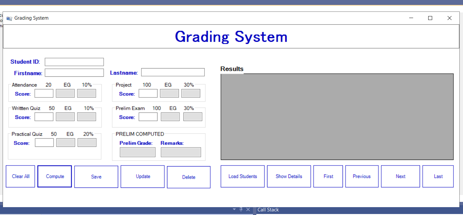Image resolution: width=463 pixels, height=215 pixels.
Task: Jump to the Last record
Action: pyautogui.click(x=438, y=176)
